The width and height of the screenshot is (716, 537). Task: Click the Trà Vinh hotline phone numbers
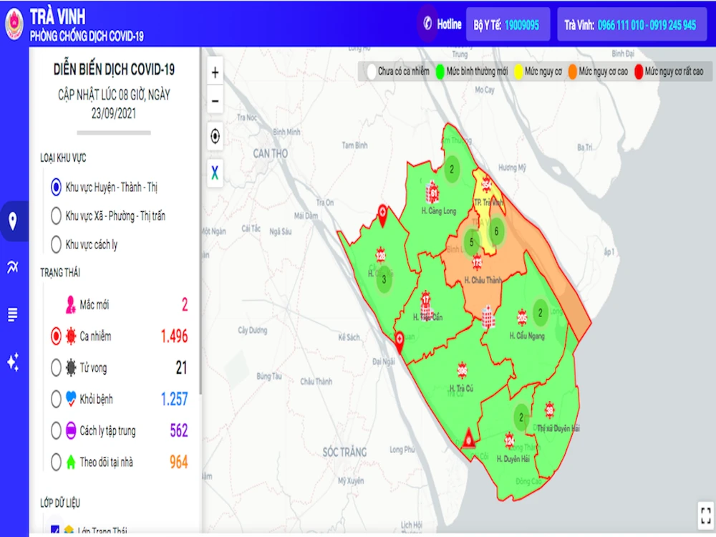coord(629,25)
